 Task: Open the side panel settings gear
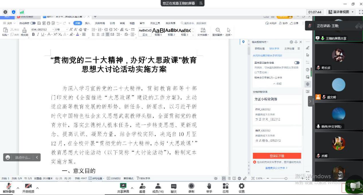(x=291, y=42)
